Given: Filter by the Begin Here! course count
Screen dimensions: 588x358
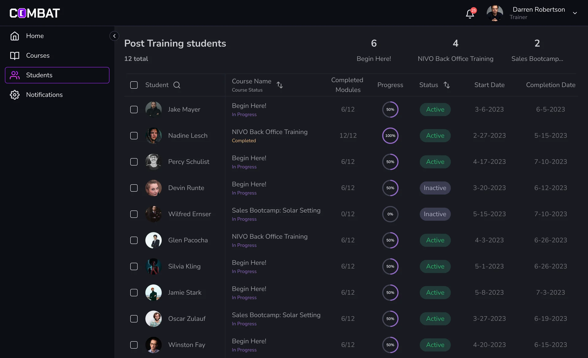Looking at the screenshot, I should pyautogui.click(x=374, y=50).
